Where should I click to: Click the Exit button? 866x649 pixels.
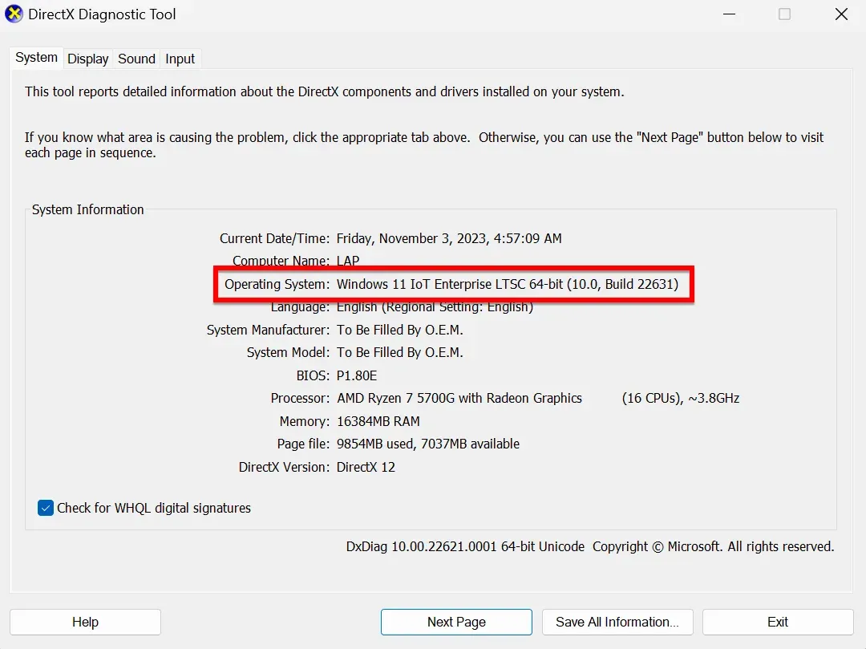pyautogui.click(x=777, y=622)
